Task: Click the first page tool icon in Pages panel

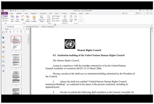Action: coord(6,32)
